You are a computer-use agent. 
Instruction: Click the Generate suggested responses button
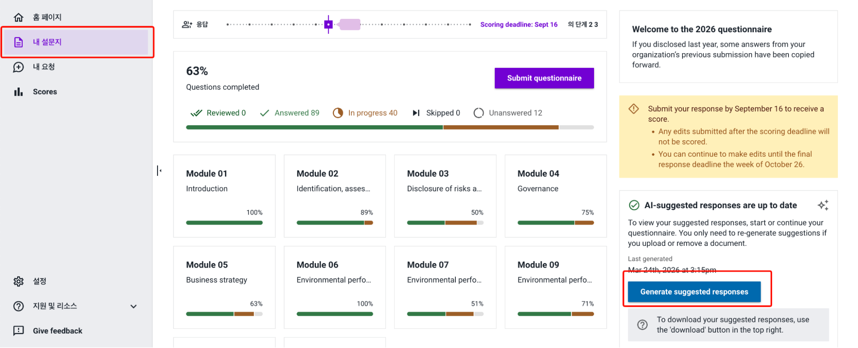pyautogui.click(x=694, y=292)
